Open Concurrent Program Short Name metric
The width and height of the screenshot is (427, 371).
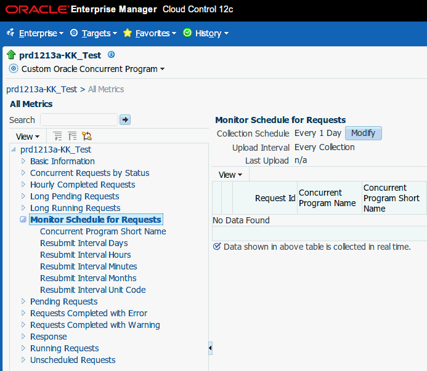click(x=103, y=231)
